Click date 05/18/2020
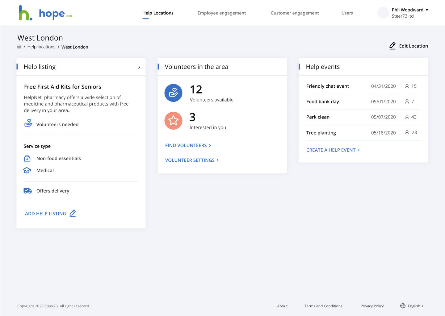This screenshot has height=316, width=445. tap(383, 133)
